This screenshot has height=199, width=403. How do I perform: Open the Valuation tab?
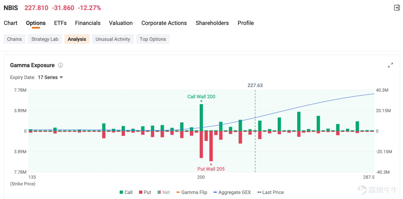pos(121,23)
